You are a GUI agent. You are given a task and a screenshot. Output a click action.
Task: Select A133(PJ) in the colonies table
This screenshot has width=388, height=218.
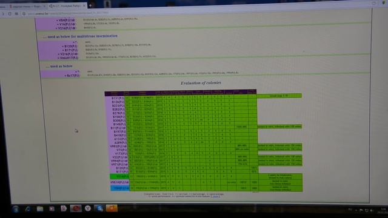click(x=120, y=139)
